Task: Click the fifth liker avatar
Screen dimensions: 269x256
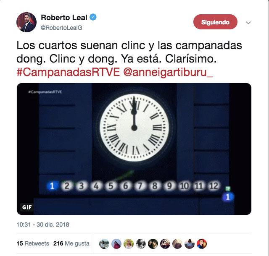Action: (153, 244)
